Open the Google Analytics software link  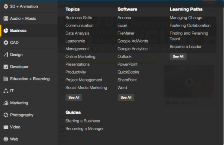[x=133, y=49]
